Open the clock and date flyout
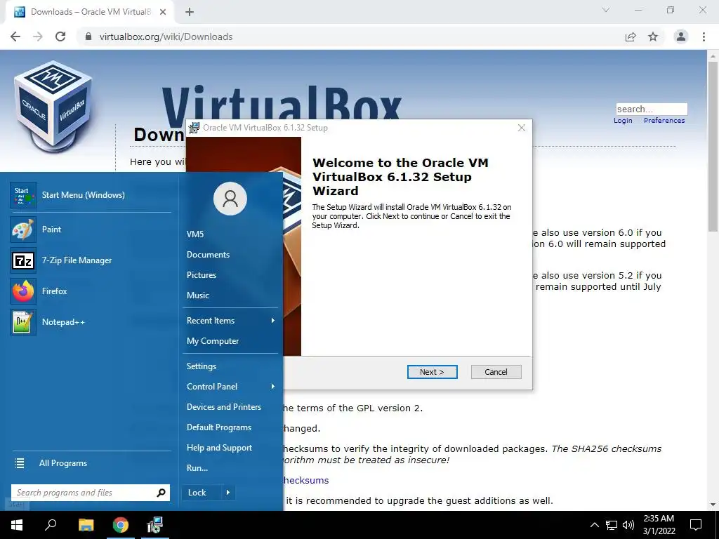This screenshot has width=719, height=539. (659, 525)
